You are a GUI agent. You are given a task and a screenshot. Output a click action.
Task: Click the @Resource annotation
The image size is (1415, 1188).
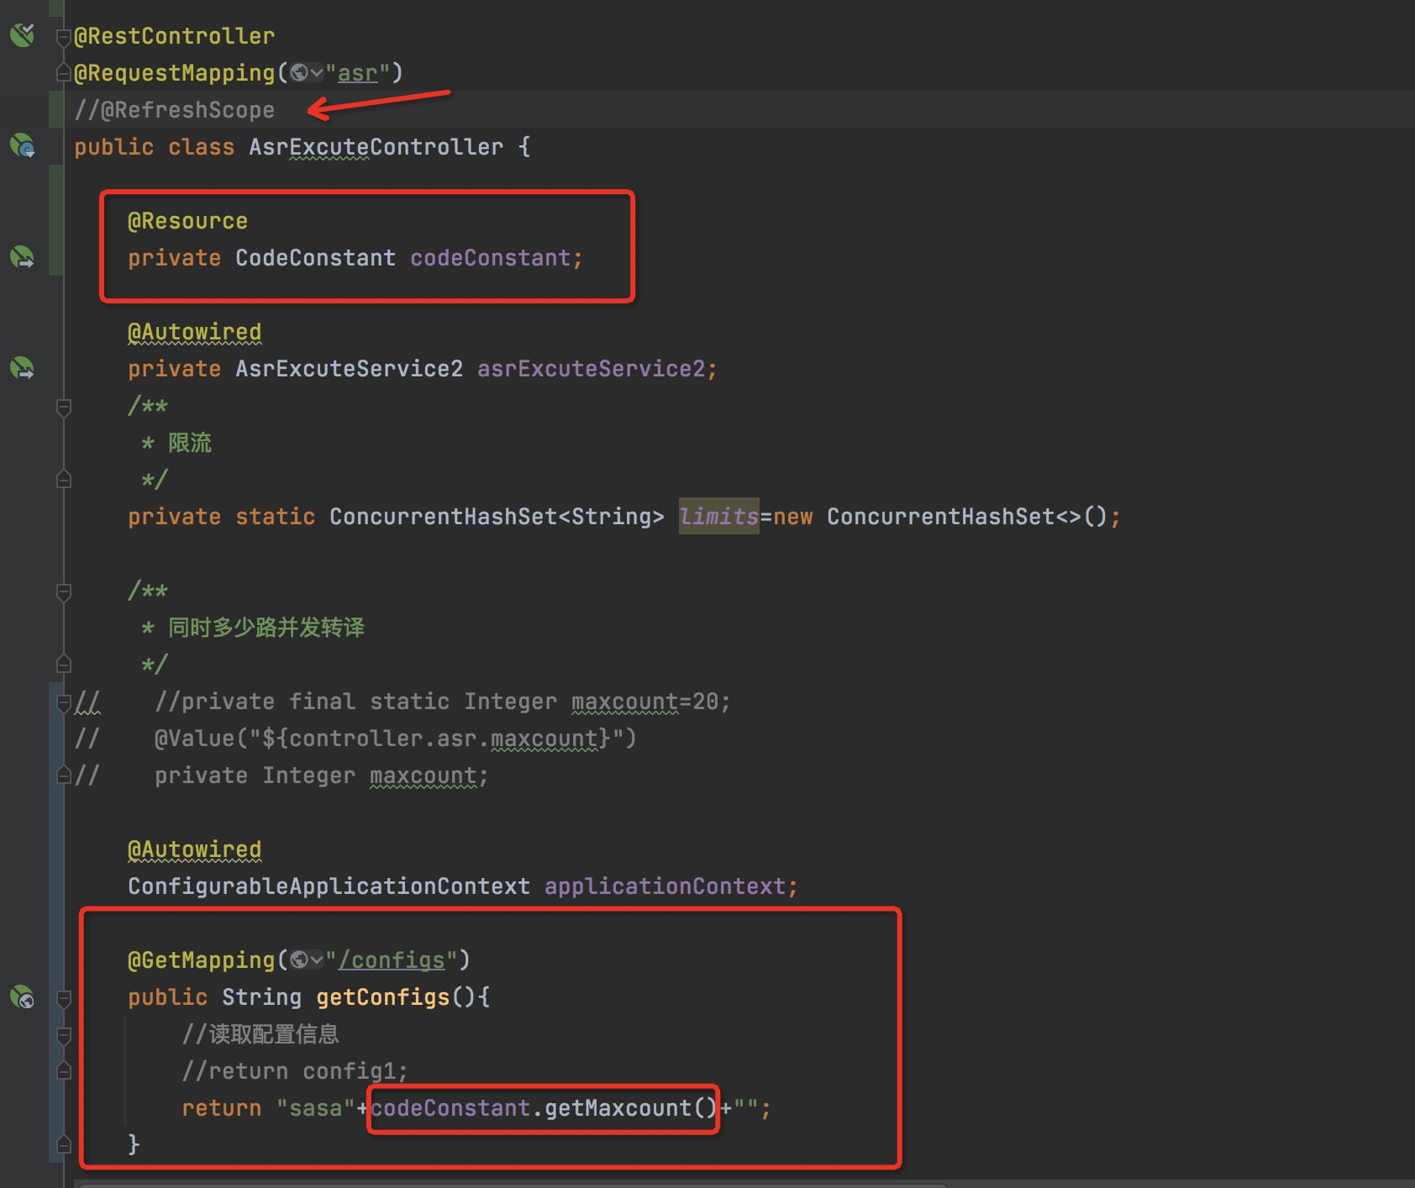(187, 221)
